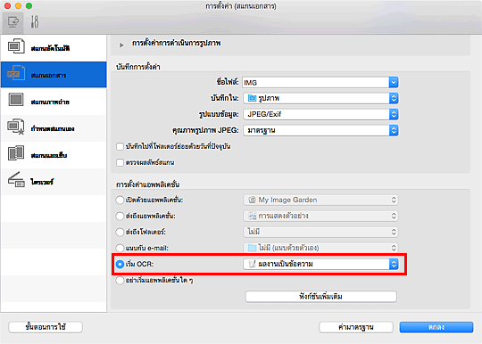This screenshot has width=482, height=344.
Task: Select the open-with-application radio button
Action: (120, 201)
